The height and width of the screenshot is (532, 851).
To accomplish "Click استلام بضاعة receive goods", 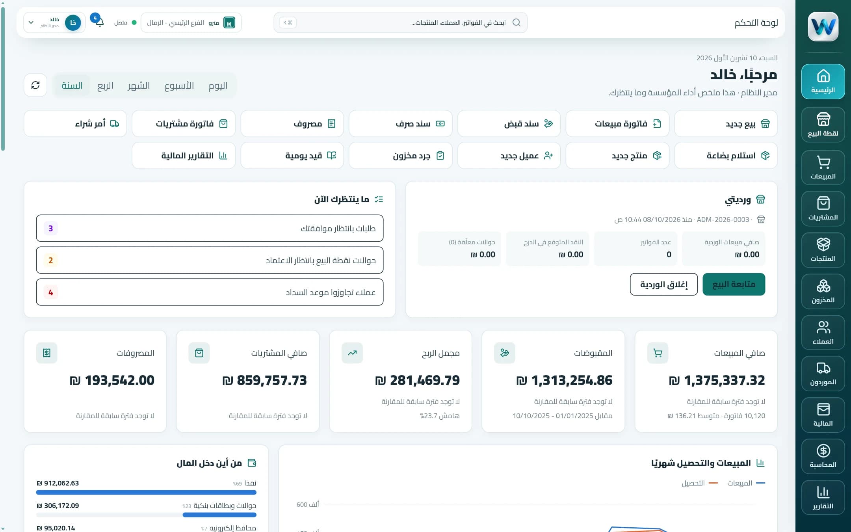I will coord(726,156).
